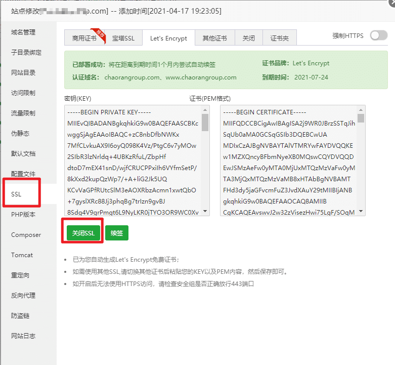Open 重定向 settings
Viewport: 395px width, 365px height.
coord(20,275)
